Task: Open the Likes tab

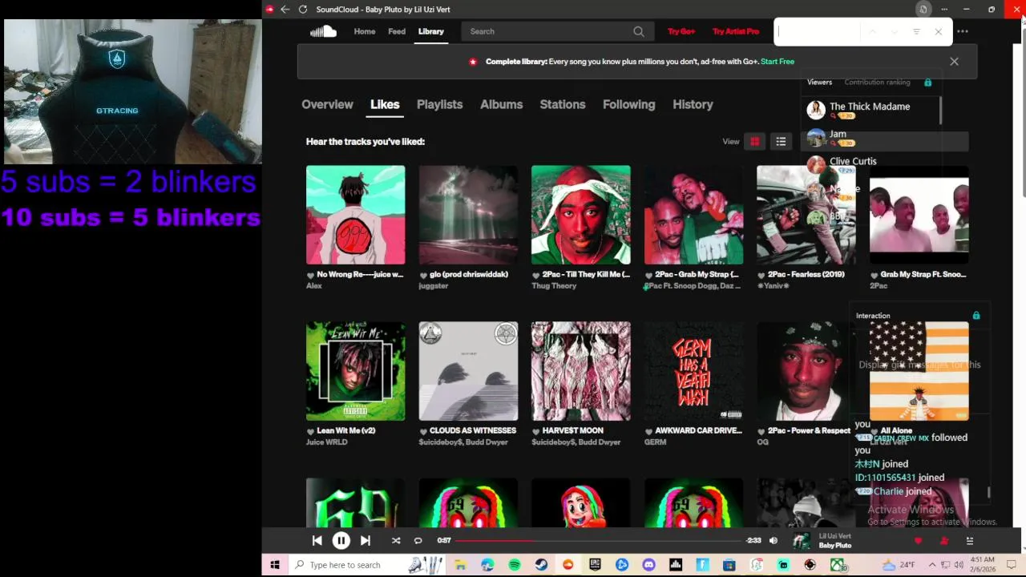Action: 385,104
